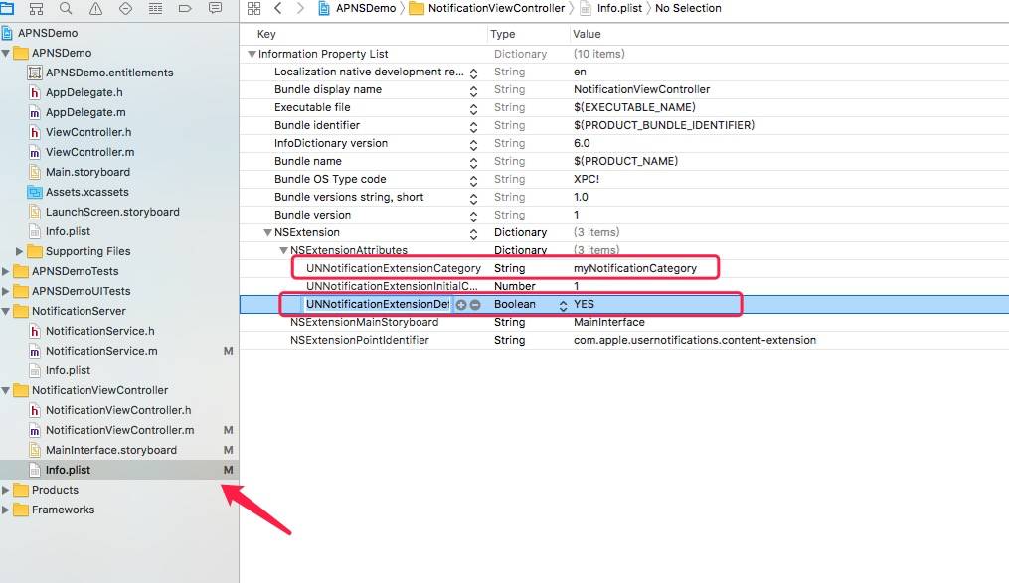
Task: Open the Symbol navigator hierarchy icon
Action: click(36, 8)
